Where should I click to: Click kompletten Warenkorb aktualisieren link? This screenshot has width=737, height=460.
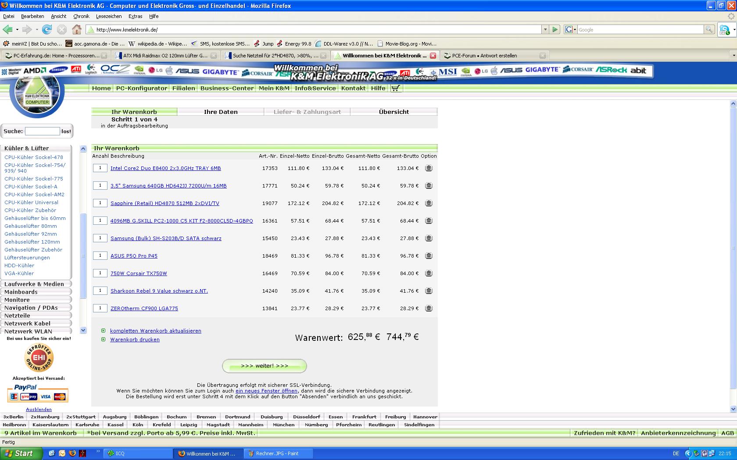tap(155, 331)
